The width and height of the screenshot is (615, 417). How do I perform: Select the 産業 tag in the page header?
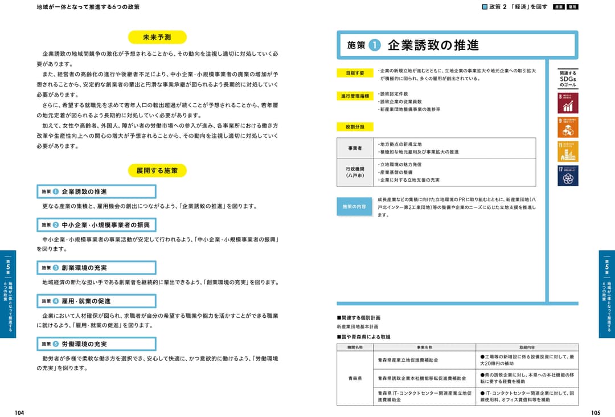coord(560,7)
